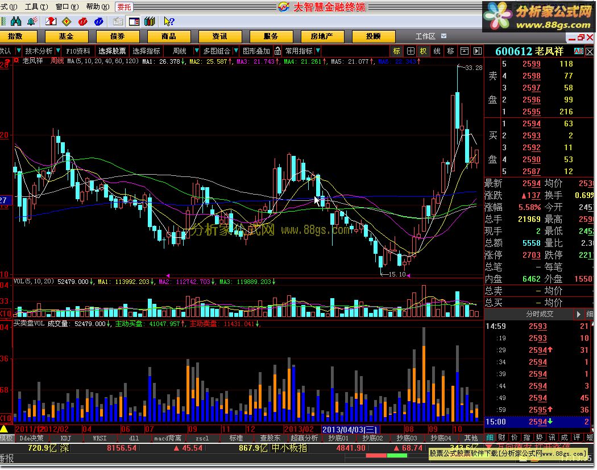This screenshot has width=597, height=470.
Task: Click the lock icon beside 图形叠加
Action: point(278,51)
